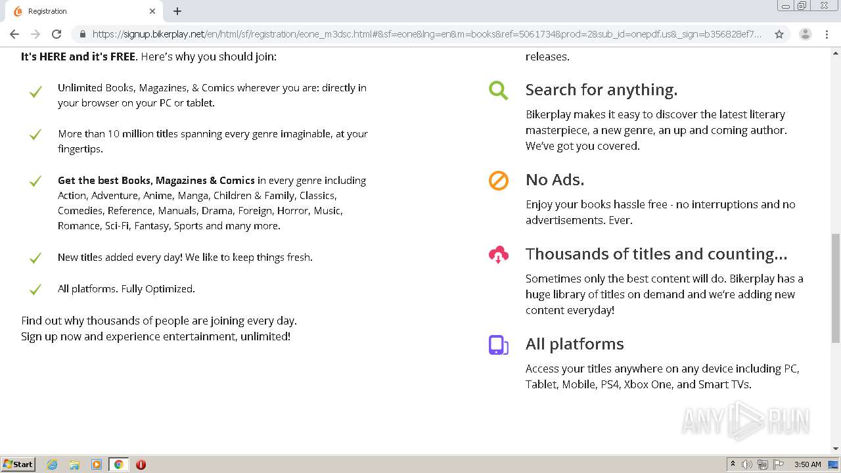Click the purple All platforms devices icon

pyautogui.click(x=499, y=345)
